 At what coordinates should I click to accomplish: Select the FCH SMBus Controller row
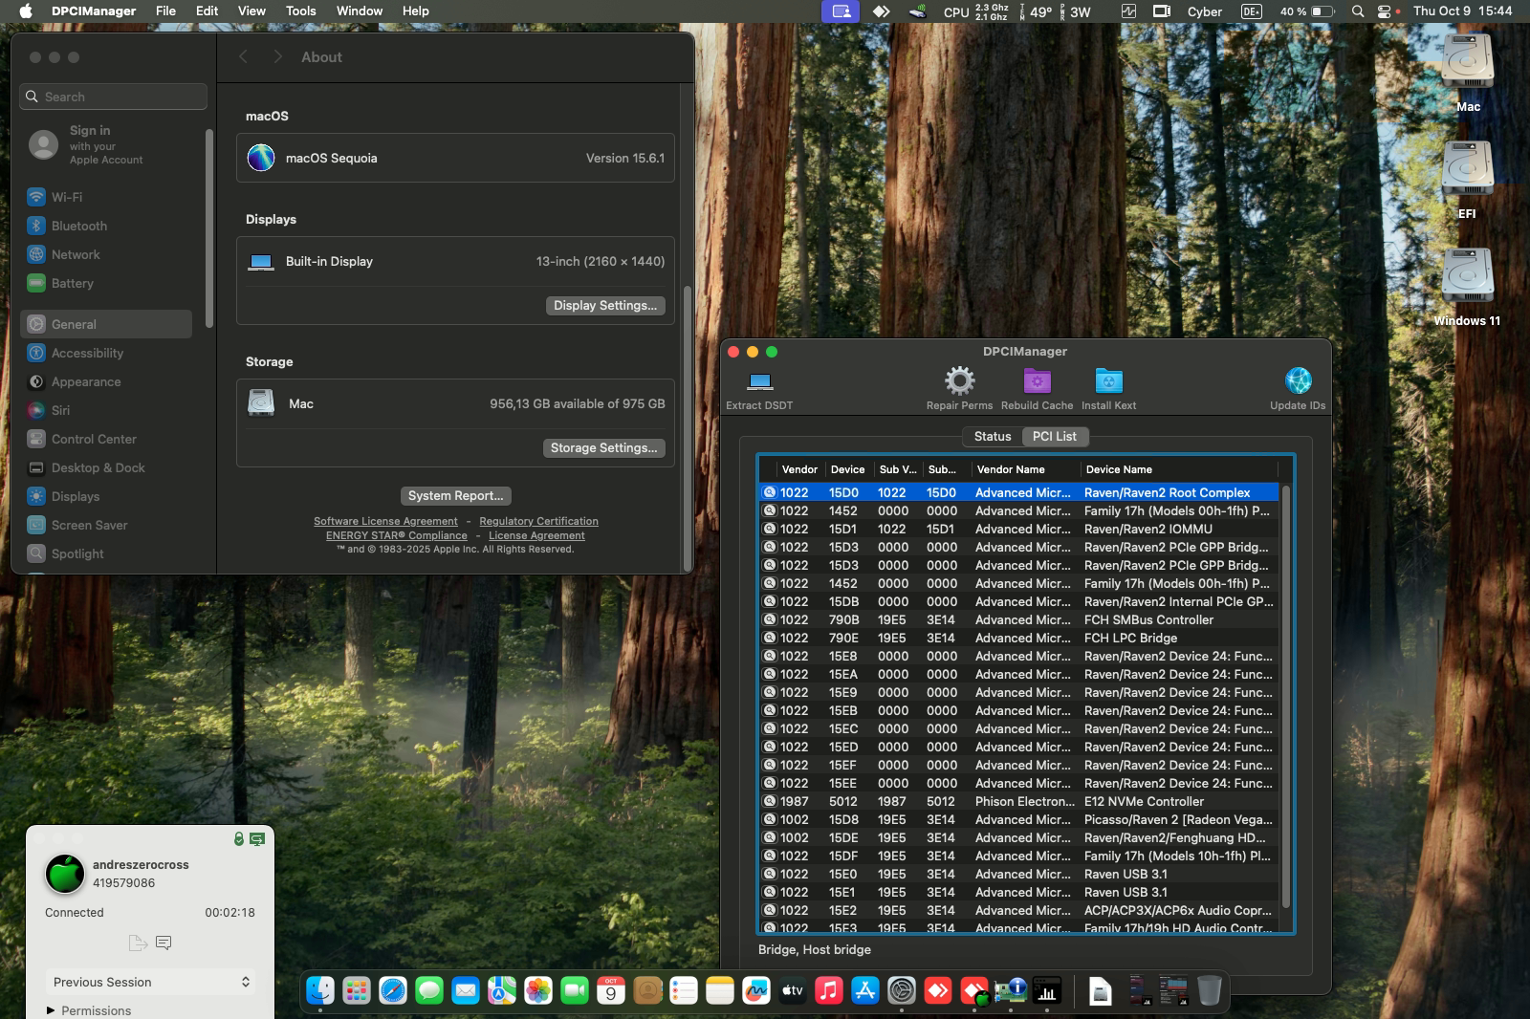(1019, 619)
